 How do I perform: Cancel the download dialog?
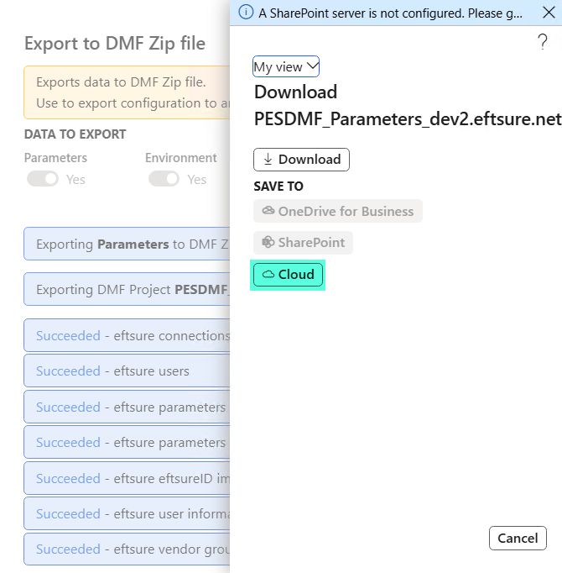(518, 538)
